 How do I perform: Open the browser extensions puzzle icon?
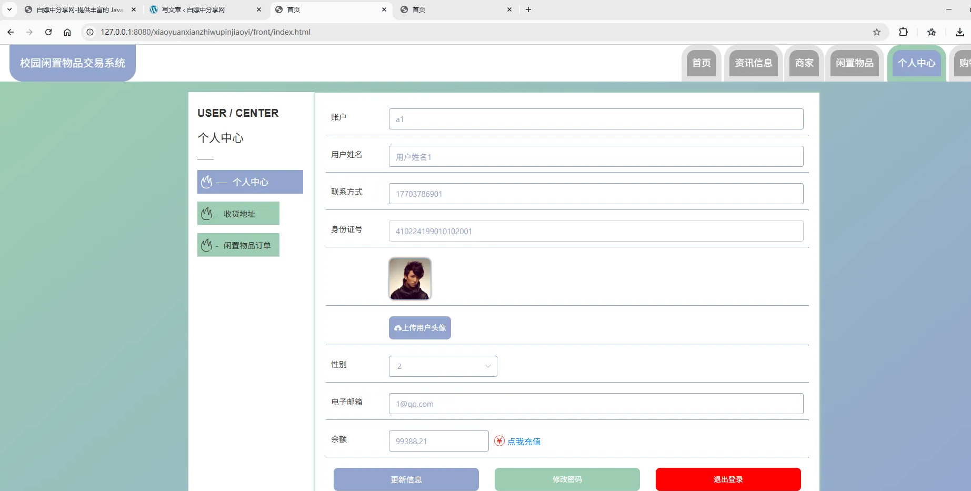coord(904,32)
